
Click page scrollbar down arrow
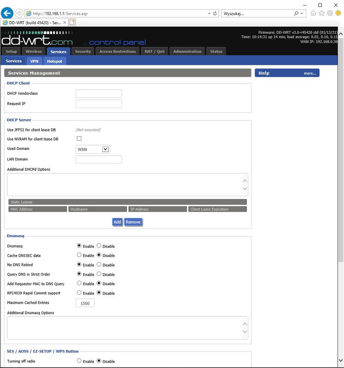tap(341, 361)
